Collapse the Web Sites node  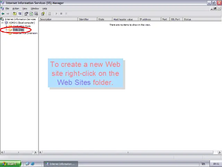6,30
